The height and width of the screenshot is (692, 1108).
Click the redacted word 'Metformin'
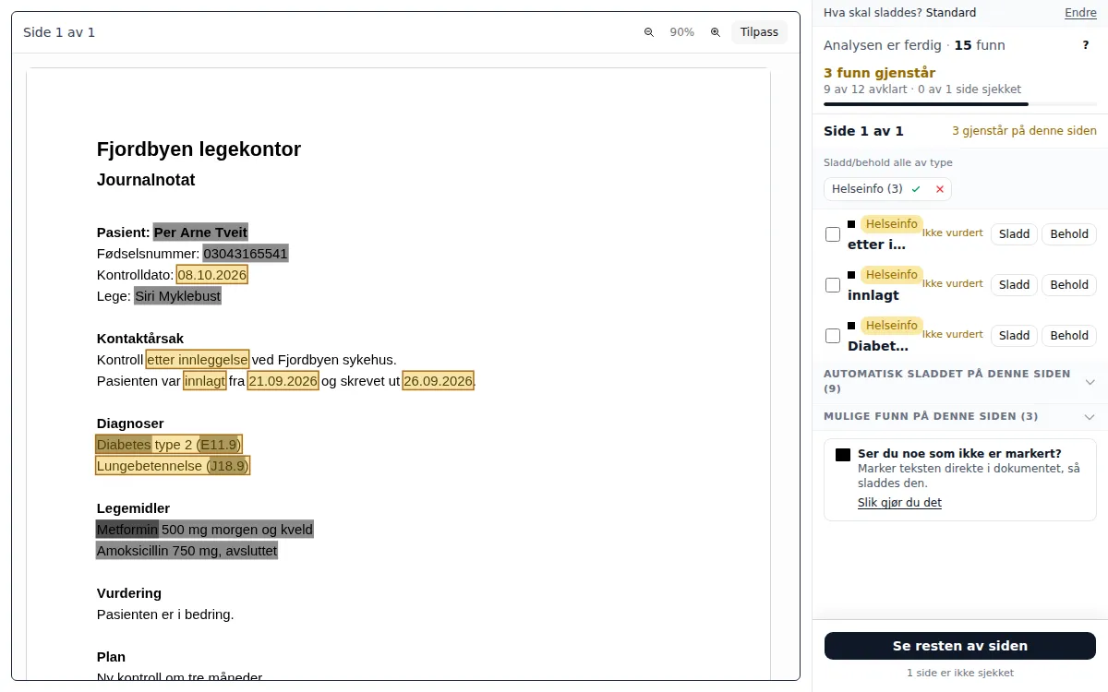[127, 530]
